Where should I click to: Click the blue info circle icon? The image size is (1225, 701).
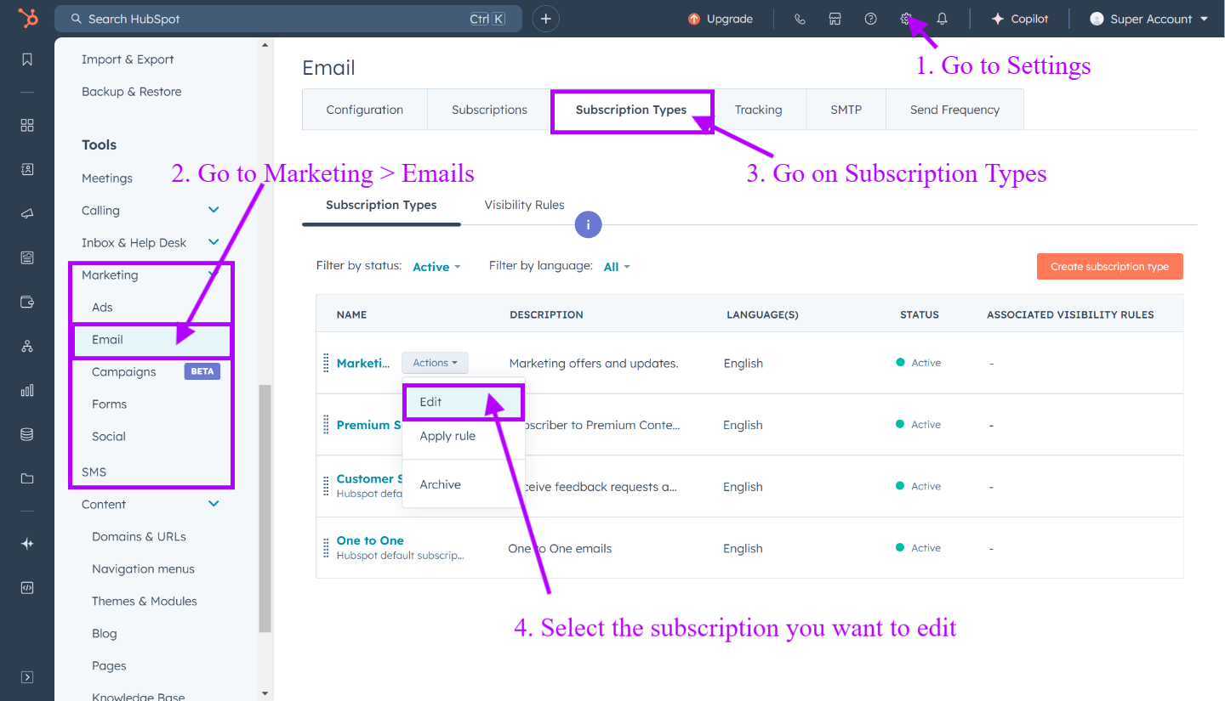[589, 225]
